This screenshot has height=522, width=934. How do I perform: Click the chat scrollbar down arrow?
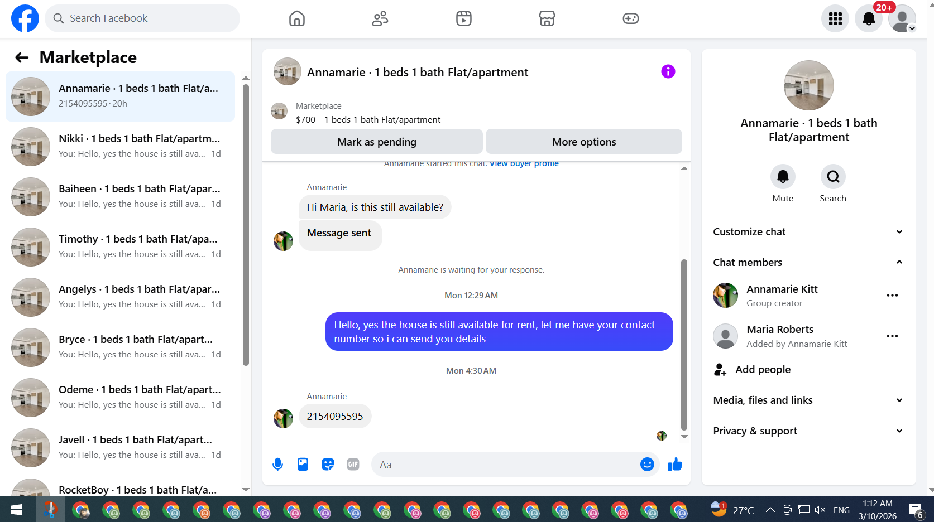point(684,437)
